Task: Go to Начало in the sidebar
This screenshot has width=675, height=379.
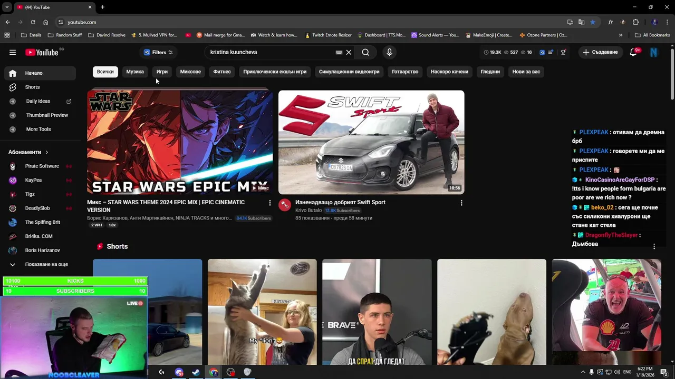Action: click(x=40, y=73)
